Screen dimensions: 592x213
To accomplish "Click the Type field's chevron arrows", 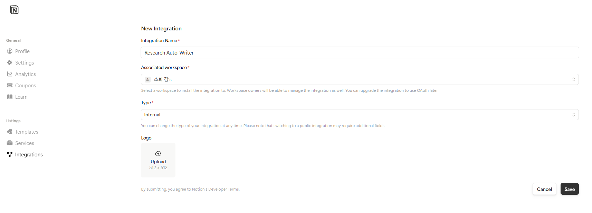I will coord(573,115).
